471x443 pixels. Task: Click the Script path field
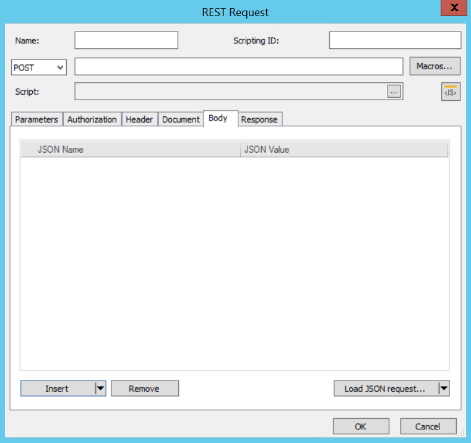pos(231,92)
